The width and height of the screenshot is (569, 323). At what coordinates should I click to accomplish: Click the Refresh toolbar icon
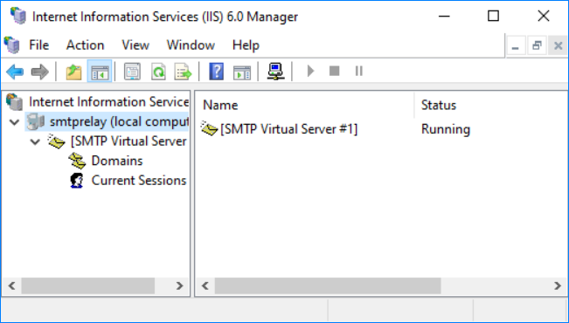coord(158,72)
